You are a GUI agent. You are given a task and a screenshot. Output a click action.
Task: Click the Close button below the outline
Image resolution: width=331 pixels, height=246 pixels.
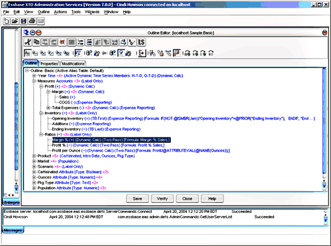(187, 198)
